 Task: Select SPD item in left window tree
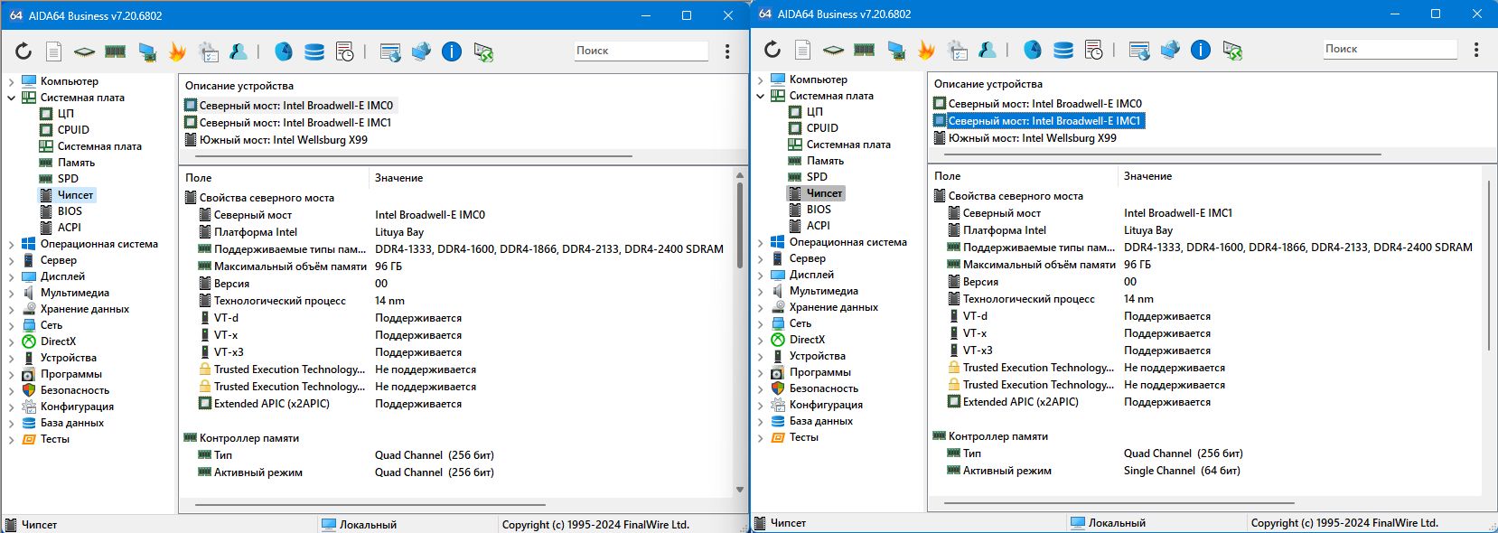coord(68,179)
